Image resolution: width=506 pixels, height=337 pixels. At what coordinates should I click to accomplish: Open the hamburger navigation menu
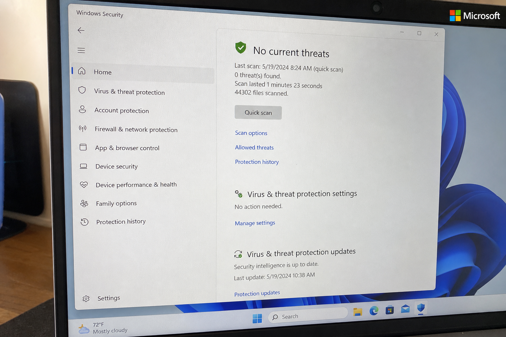(81, 50)
